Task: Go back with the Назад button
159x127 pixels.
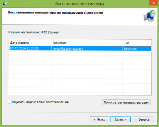Action: pyautogui.click(x=100, y=119)
